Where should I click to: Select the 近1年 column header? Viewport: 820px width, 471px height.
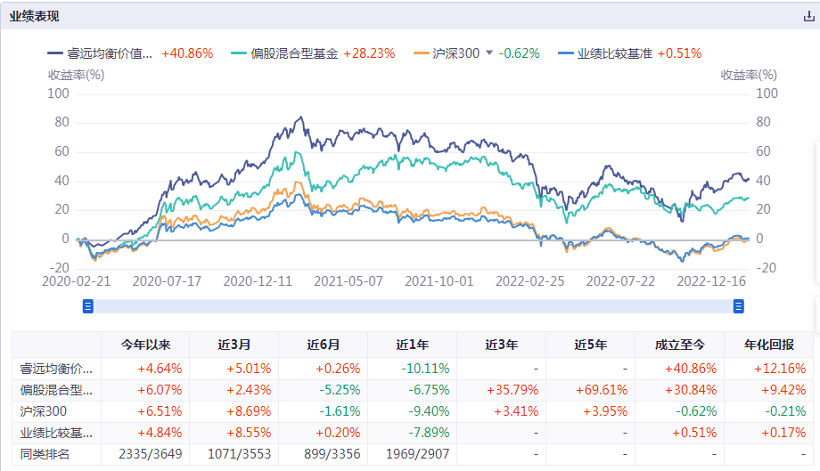click(x=412, y=345)
